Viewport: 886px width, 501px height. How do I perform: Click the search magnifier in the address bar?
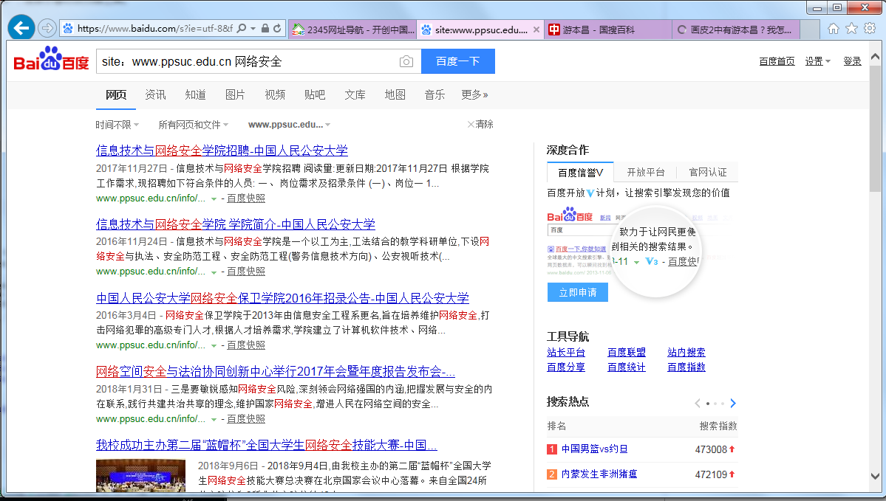242,28
